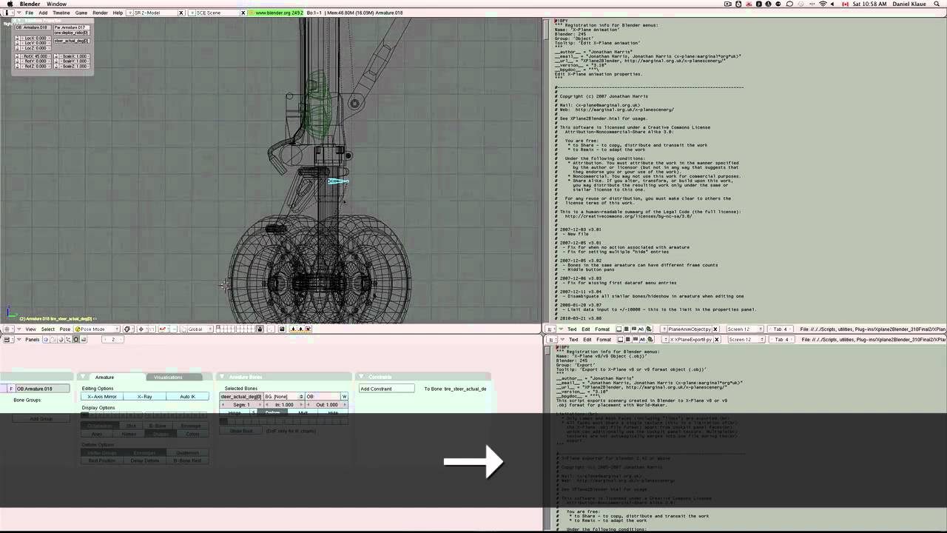The image size is (947, 533).
Task: Select the Object context icon in Panels header
Action: click(x=68, y=339)
